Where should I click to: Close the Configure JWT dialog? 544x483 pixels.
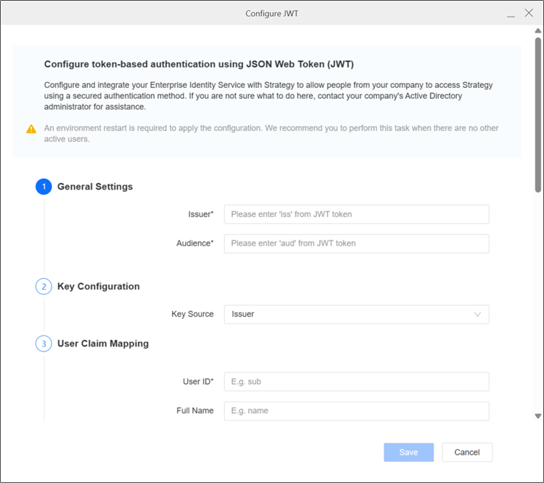point(528,13)
